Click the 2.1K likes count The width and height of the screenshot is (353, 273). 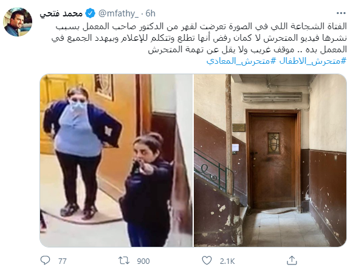point(227,261)
